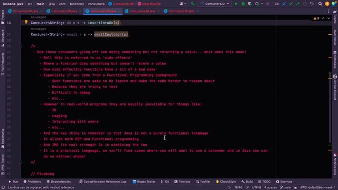
Task: Open the GitHub Copilot side panel
Action: pos(335,88)
